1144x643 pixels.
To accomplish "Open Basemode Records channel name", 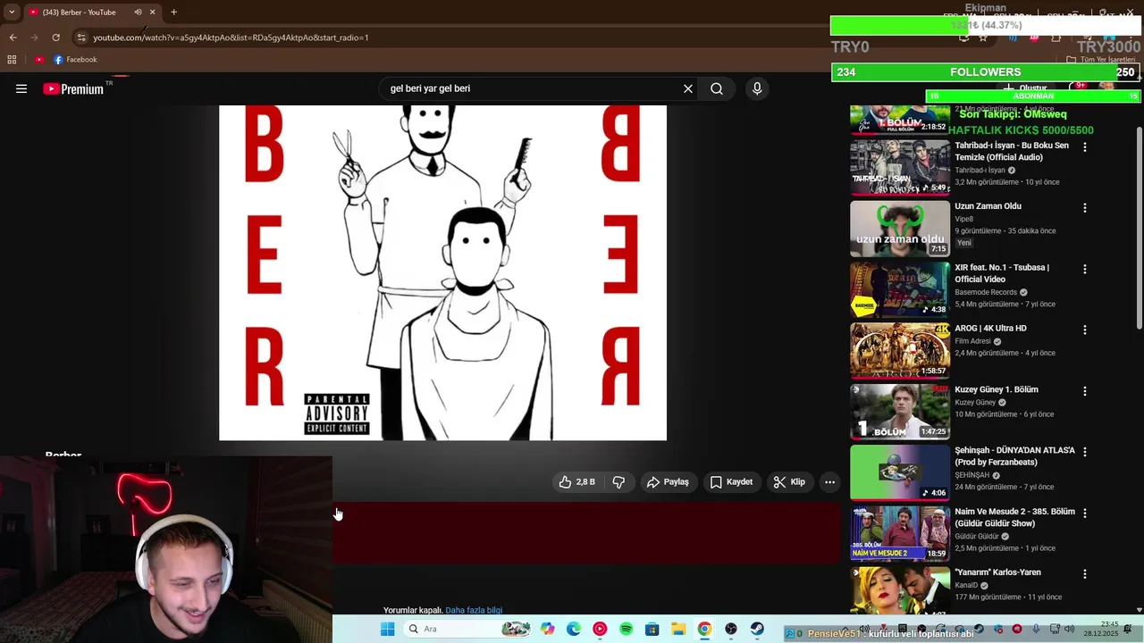I will click(986, 292).
